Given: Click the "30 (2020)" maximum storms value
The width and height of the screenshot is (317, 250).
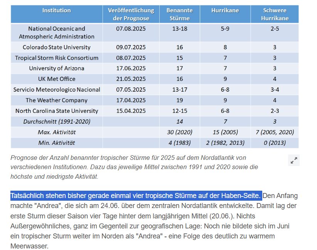Looking at the screenshot, I should pyautogui.click(x=180, y=132).
